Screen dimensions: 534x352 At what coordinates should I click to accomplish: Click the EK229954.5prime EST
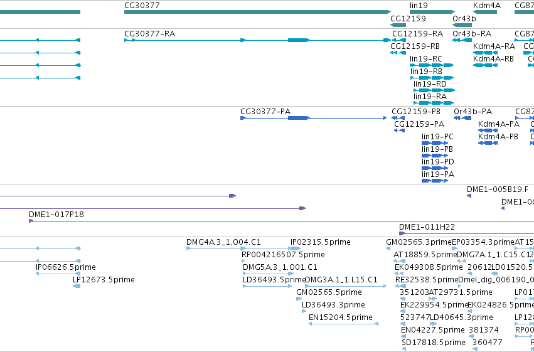(x=403, y=312)
